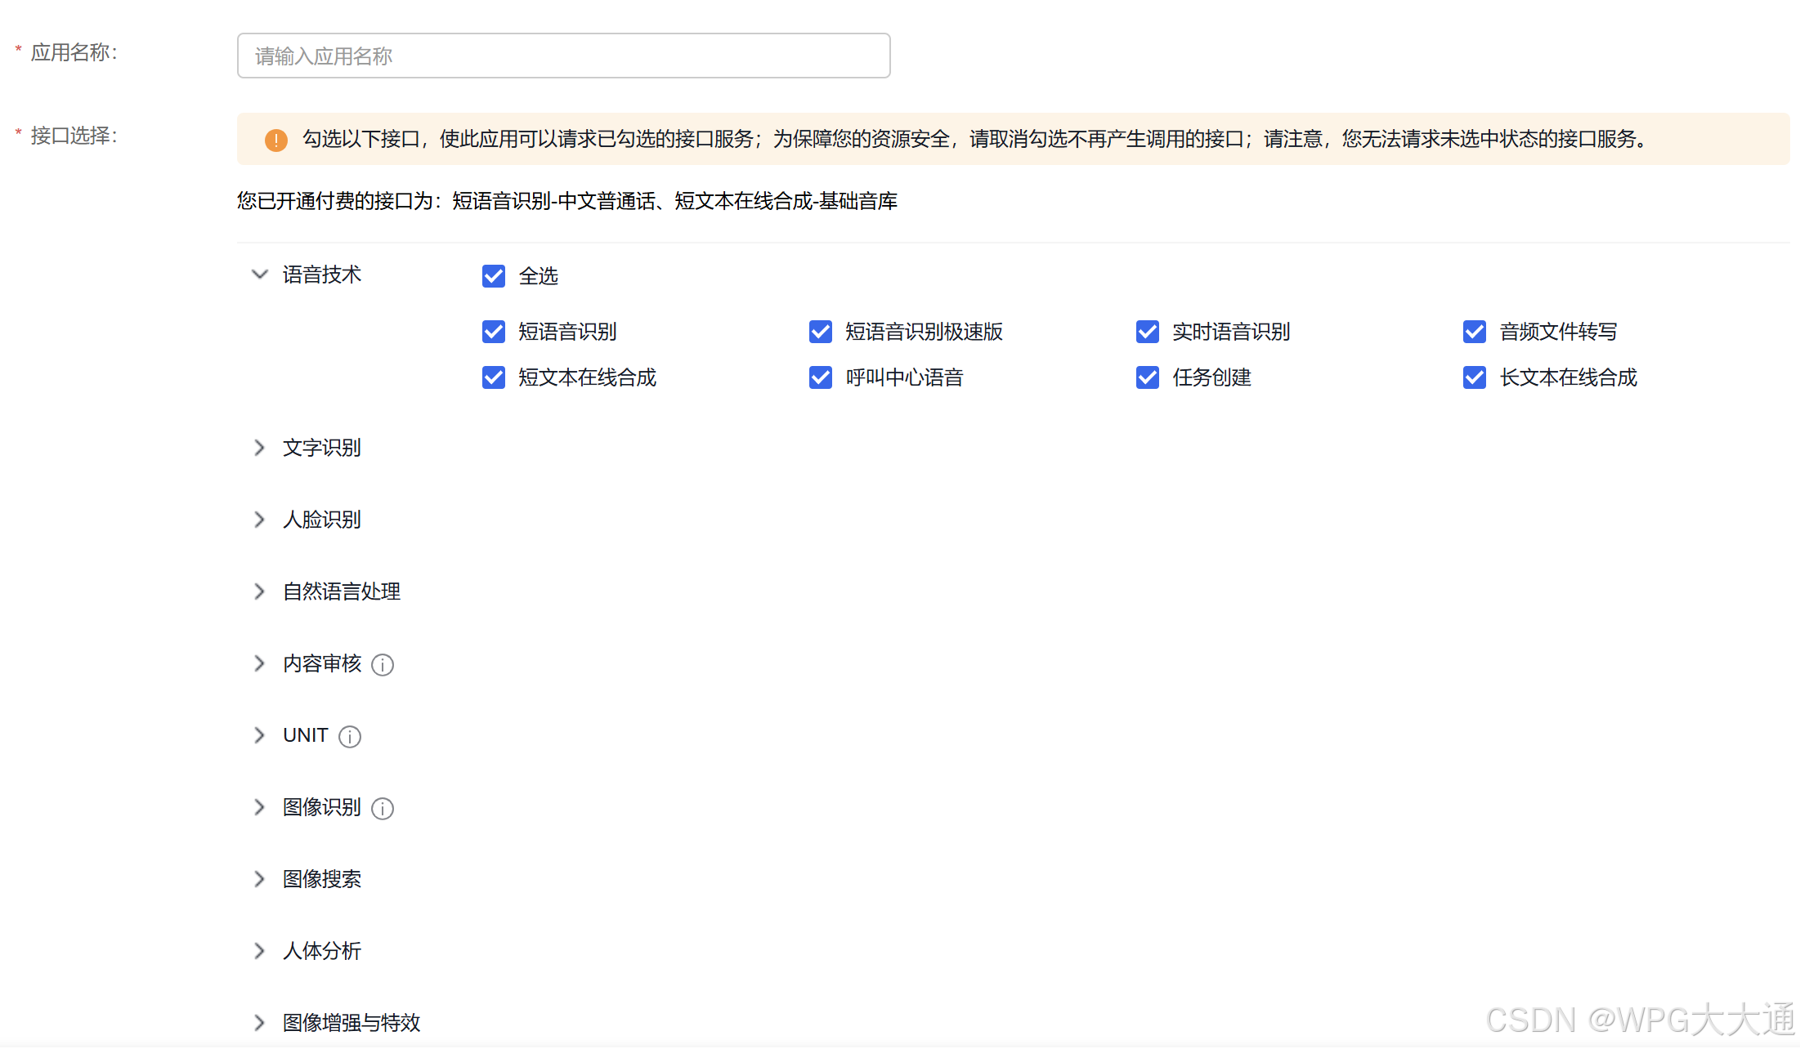Expand the 人脸识别 category
This screenshot has width=1800, height=1049.
click(259, 520)
